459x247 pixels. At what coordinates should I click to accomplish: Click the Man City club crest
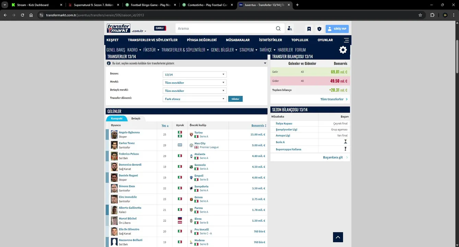point(191,145)
